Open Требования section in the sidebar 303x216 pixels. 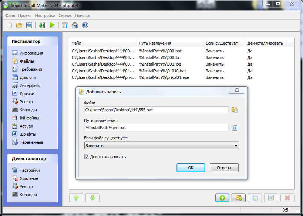pyautogui.click(x=27, y=69)
